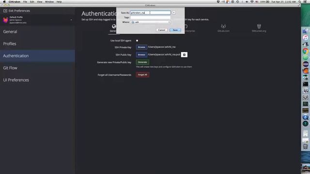Open the Window menu
310x174 pixels.
tap(49, 2)
